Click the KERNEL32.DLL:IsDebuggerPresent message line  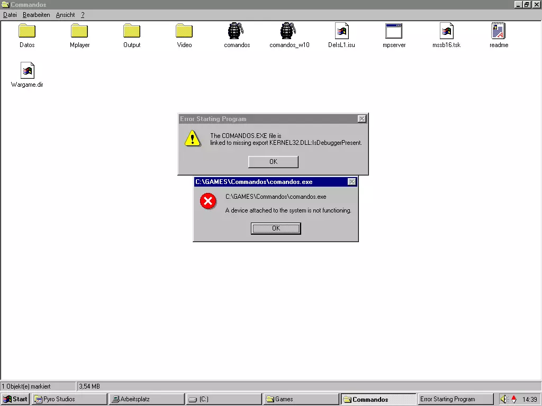[286, 143]
